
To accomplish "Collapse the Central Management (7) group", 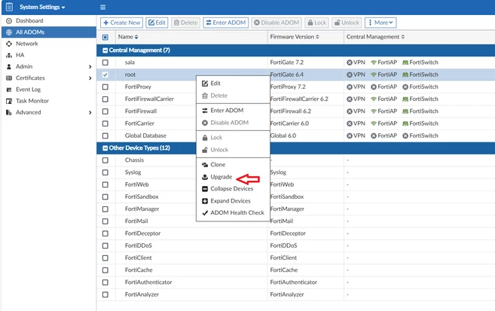I will (x=105, y=50).
